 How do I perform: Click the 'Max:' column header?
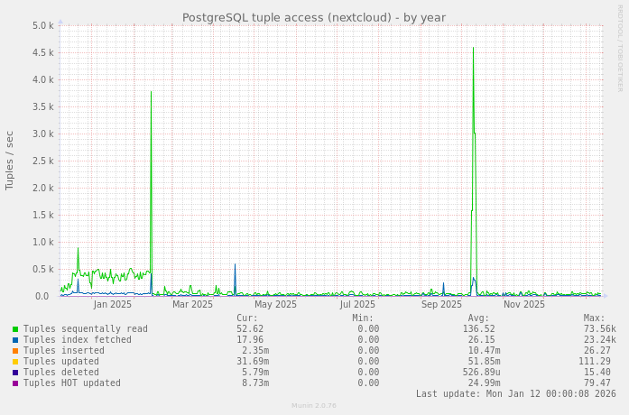tap(594, 318)
